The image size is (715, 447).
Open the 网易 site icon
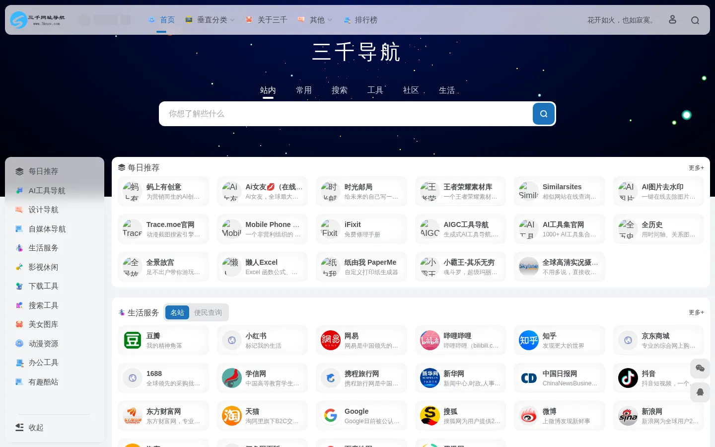[x=331, y=340]
